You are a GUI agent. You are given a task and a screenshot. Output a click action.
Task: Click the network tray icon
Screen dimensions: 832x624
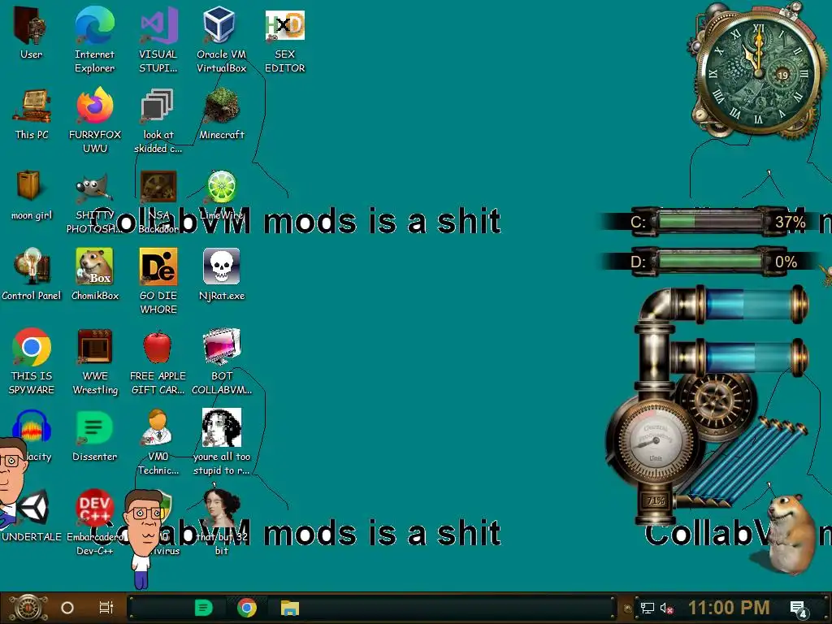click(x=647, y=608)
